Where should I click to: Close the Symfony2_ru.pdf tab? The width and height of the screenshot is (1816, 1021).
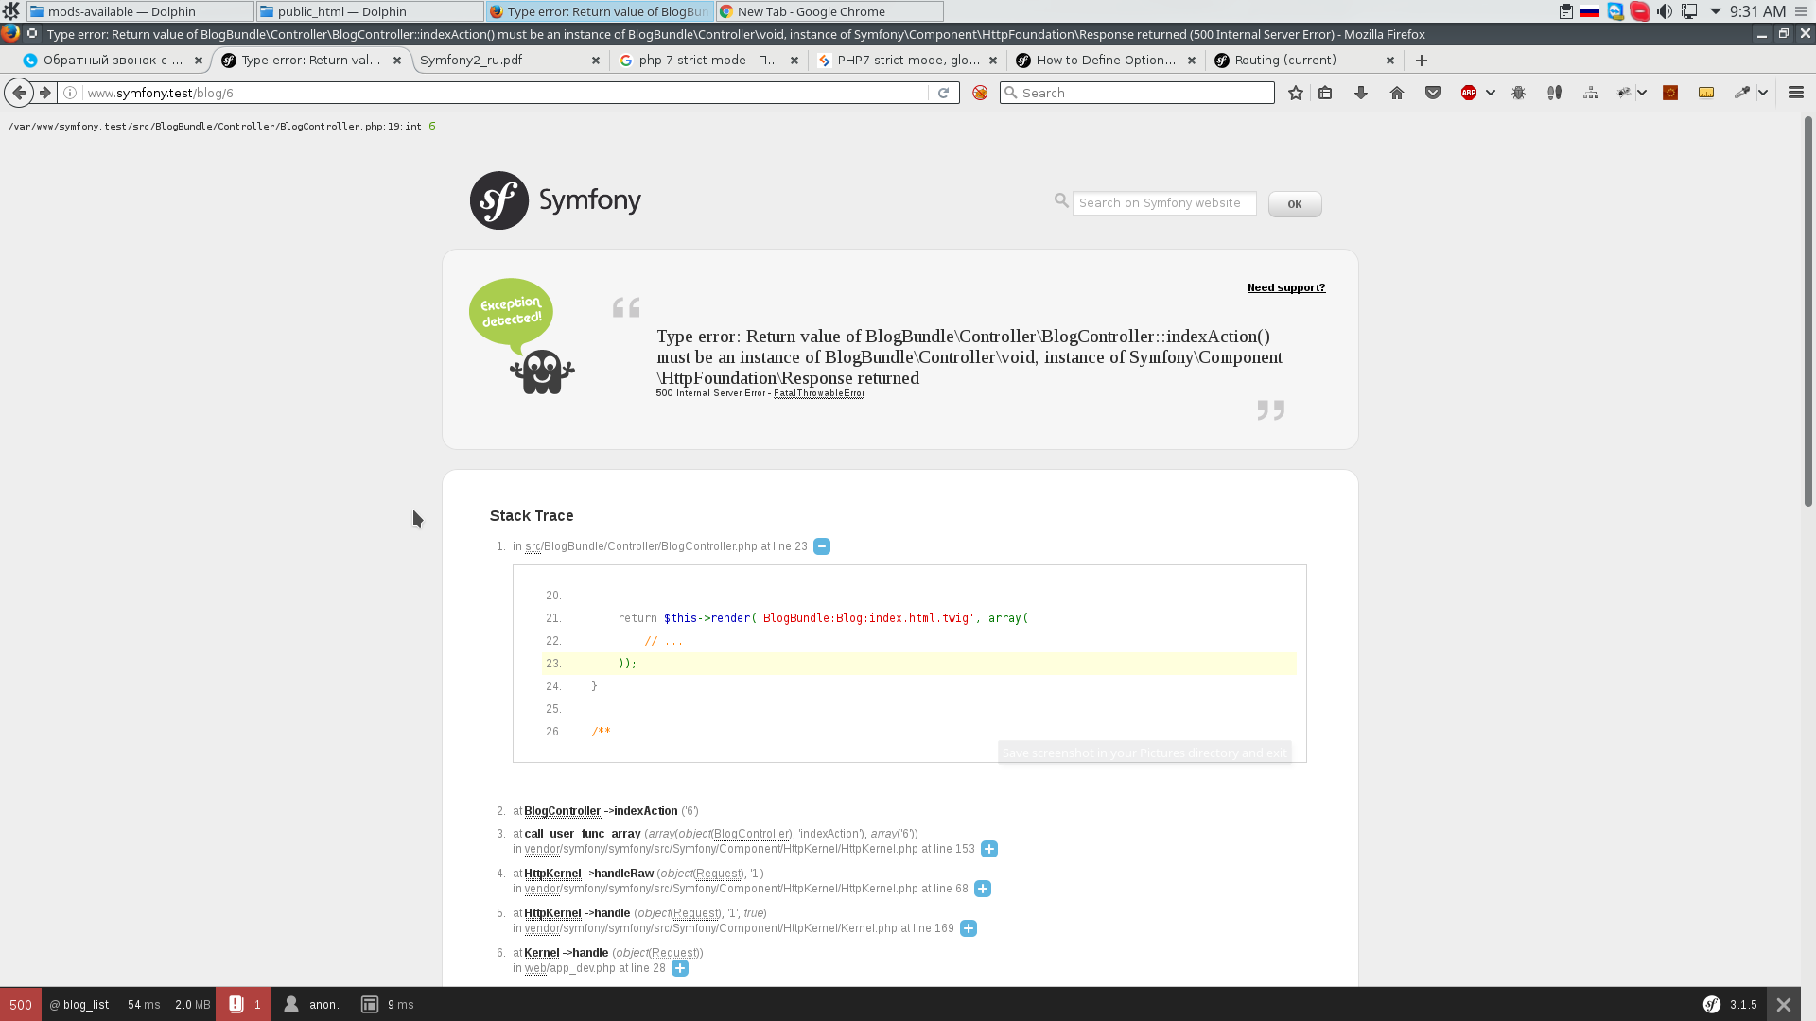[596, 60]
